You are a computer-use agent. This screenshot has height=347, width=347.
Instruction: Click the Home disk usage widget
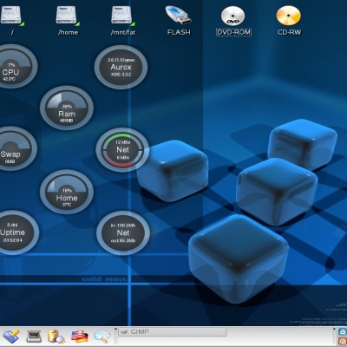[x=67, y=192]
